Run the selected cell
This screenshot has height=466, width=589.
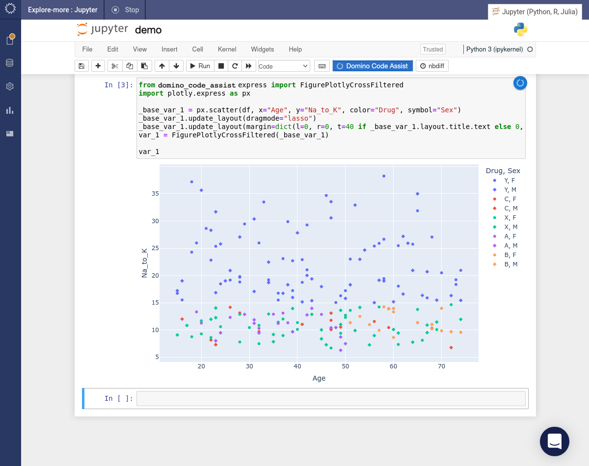[200, 66]
